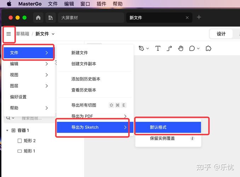Switch to the 新文件 tab
This screenshot has width=240, height=177.
(159, 18)
